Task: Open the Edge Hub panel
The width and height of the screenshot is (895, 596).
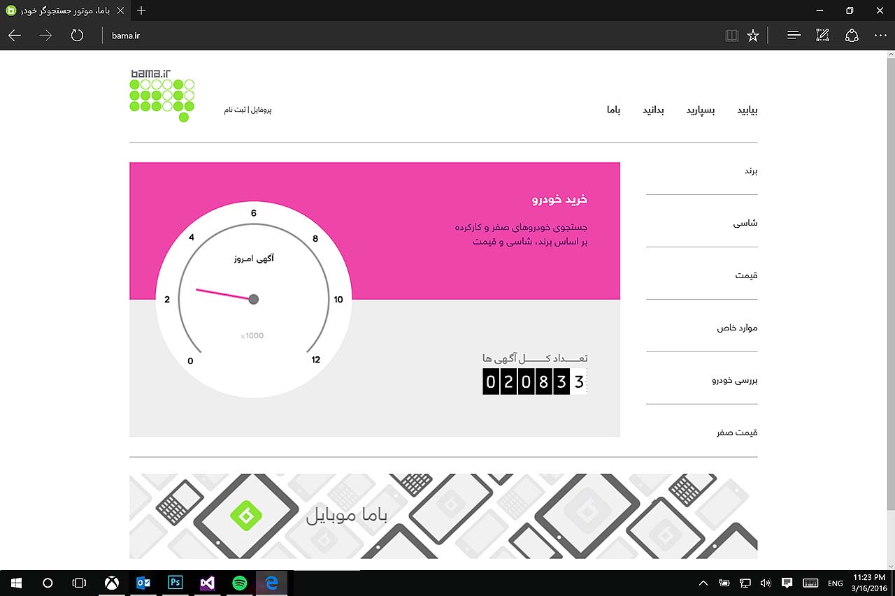Action: (794, 36)
